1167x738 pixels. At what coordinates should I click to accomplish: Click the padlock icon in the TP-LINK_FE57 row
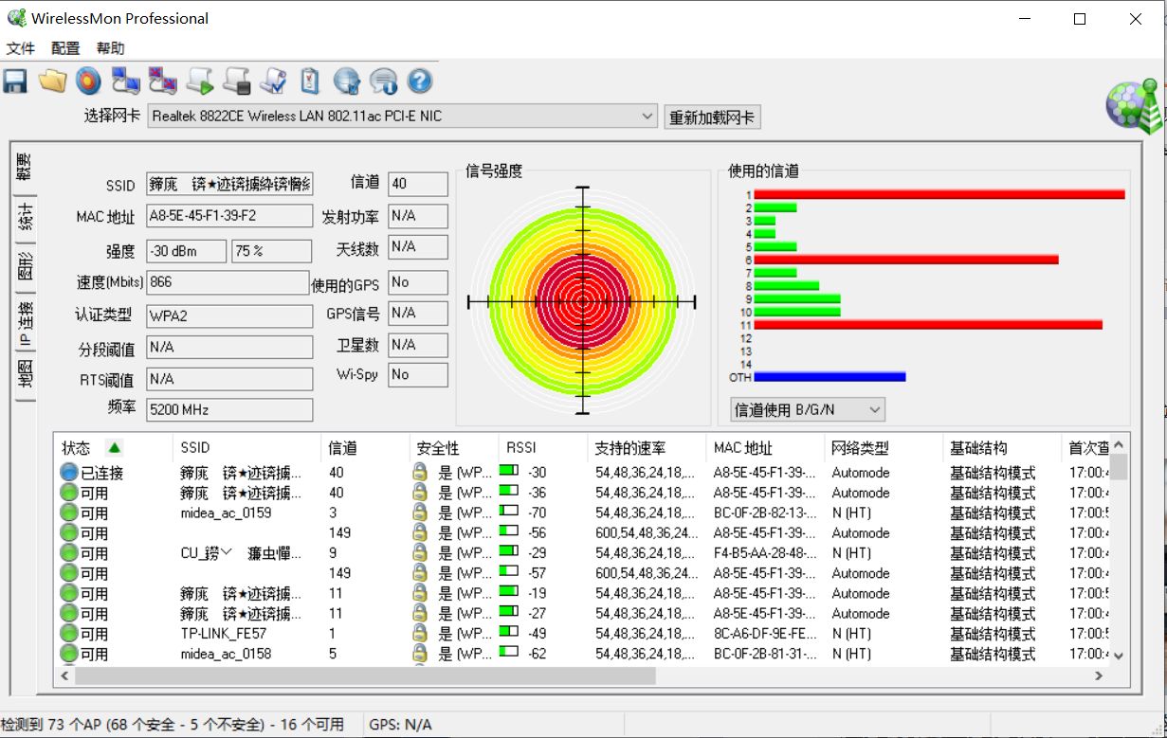420,633
